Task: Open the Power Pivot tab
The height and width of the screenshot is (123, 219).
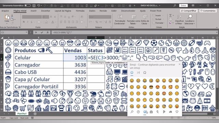Action: click(x=156, y=11)
